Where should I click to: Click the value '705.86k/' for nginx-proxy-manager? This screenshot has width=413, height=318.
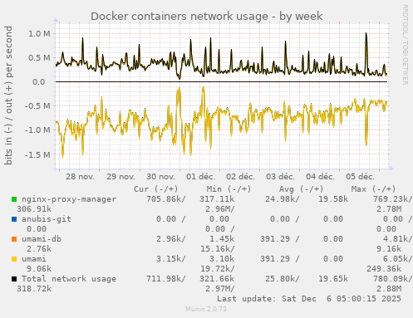(166, 199)
